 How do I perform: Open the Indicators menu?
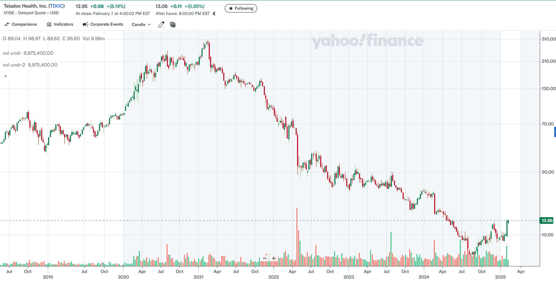tap(63, 25)
